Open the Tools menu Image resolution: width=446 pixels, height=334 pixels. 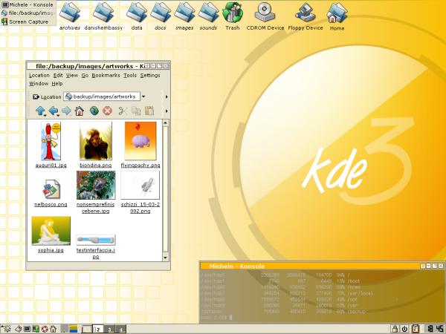click(130, 75)
